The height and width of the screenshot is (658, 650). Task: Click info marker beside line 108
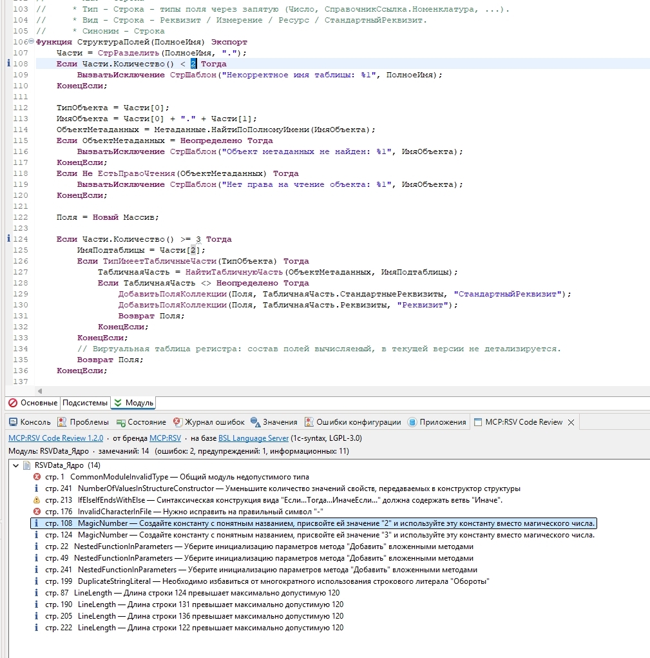(x=9, y=63)
